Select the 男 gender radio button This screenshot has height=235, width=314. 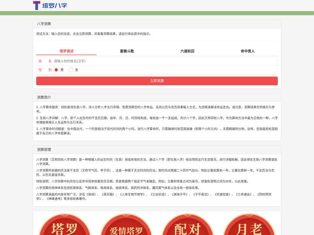point(56,70)
